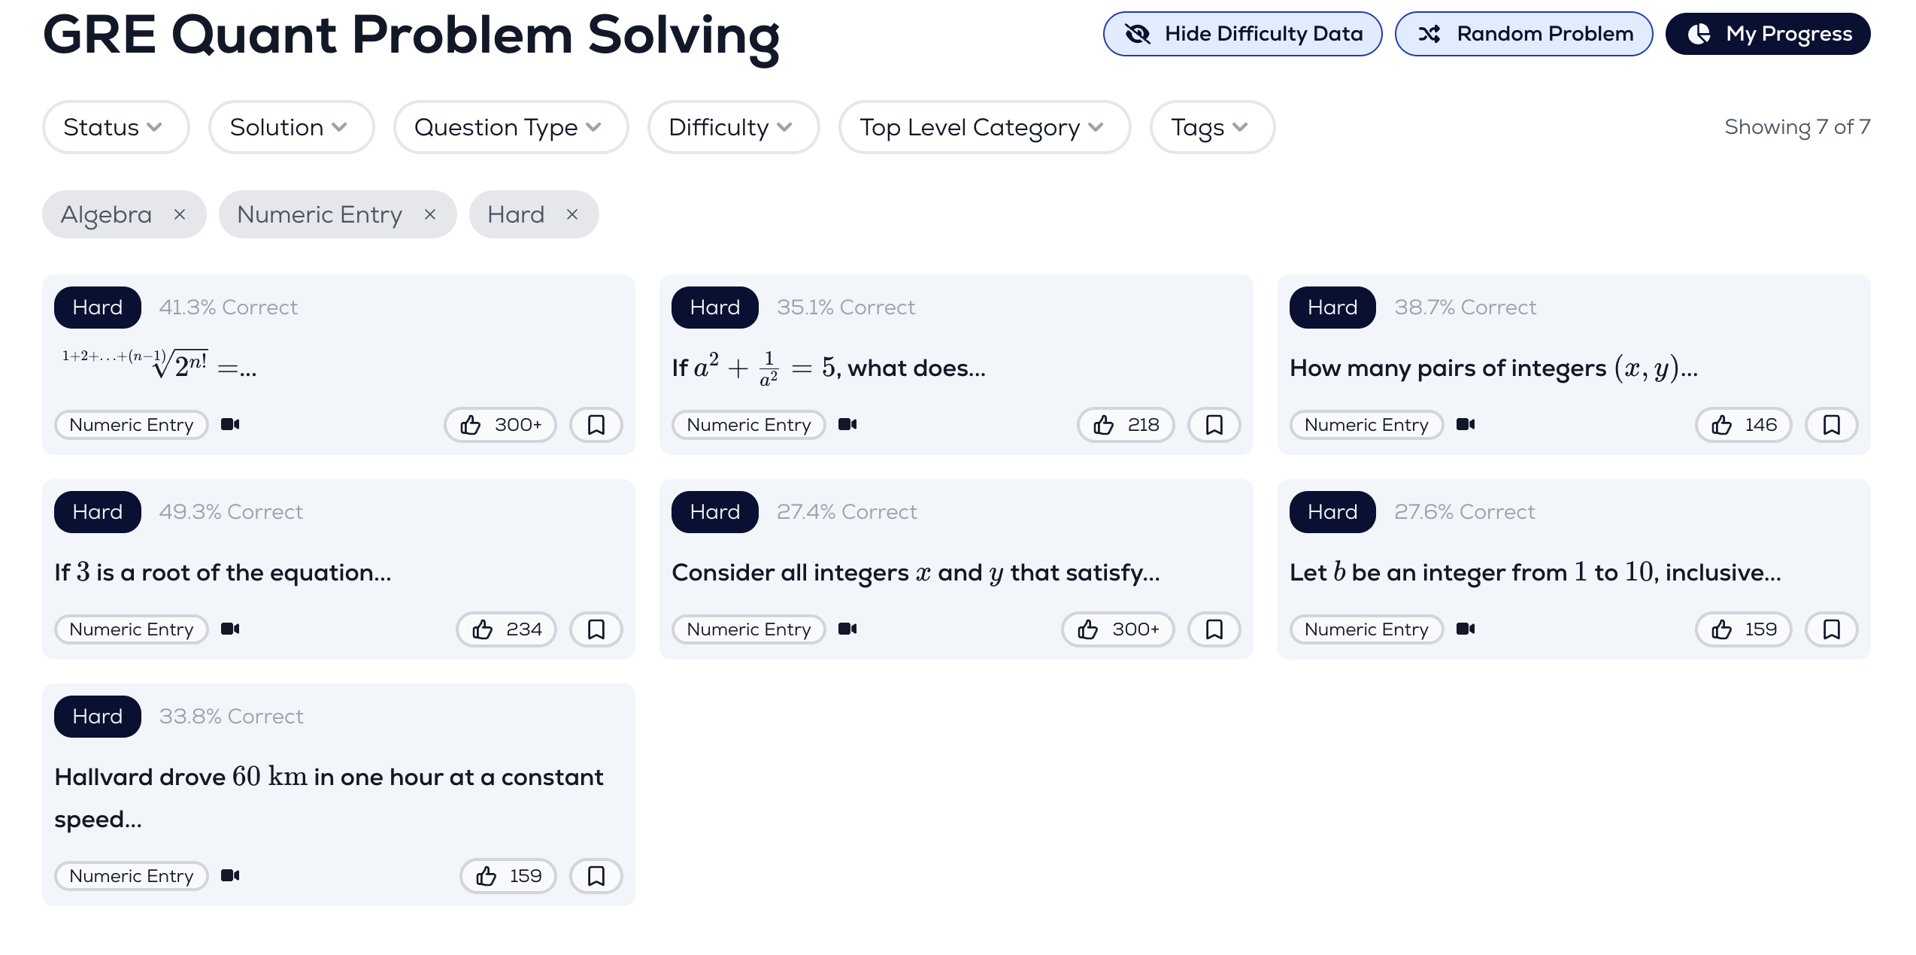Image resolution: width=1916 pixels, height=955 pixels.
Task: Remove the Hard filter chip
Action: [x=572, y=214]
